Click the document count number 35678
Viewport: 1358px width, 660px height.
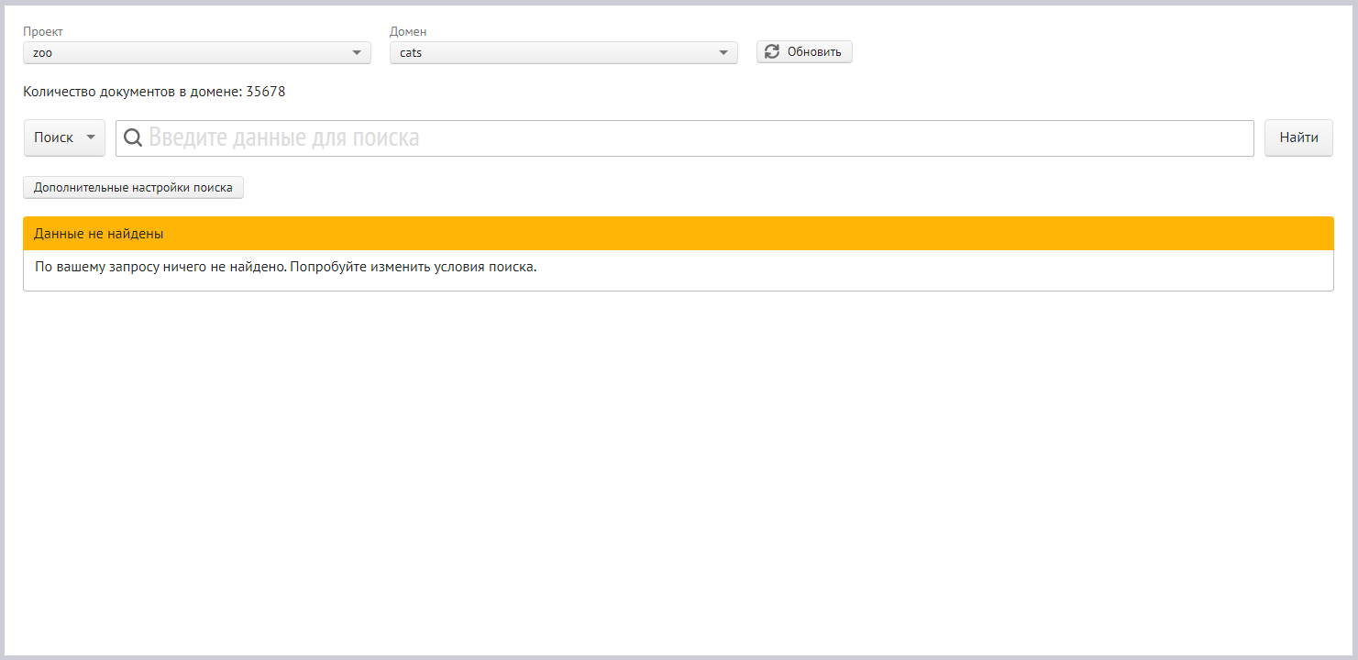click(266, 92)
